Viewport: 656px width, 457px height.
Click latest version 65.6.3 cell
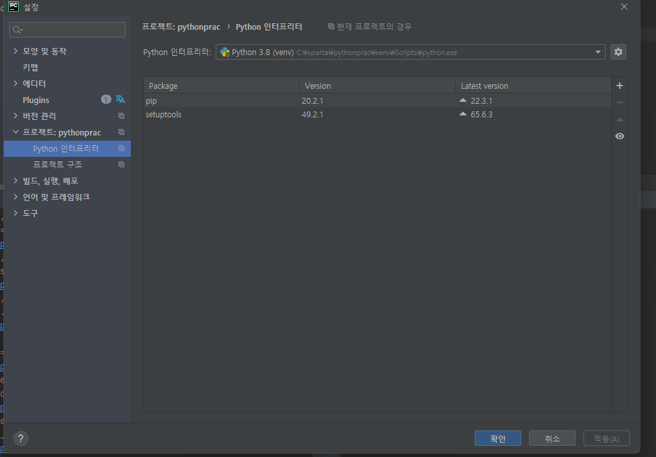point(481,114)
